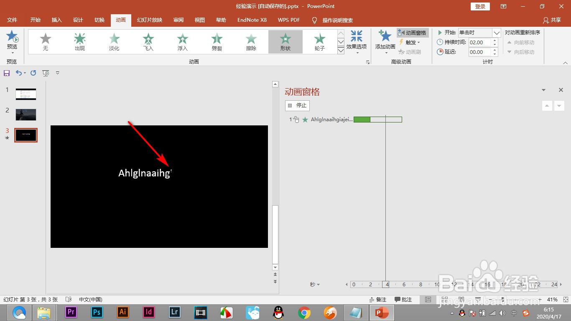Open the 视图 view tab
The height and width of the screenshot is (321, 571).
(x=200, y=20)
